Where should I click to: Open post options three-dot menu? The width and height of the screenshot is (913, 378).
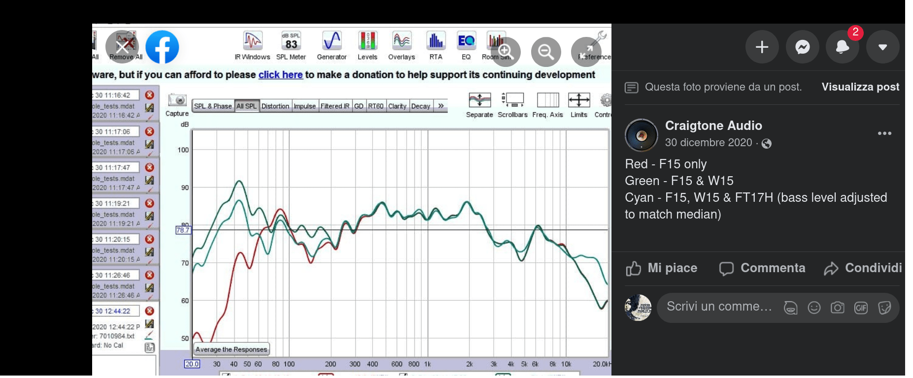coord(884,133)
